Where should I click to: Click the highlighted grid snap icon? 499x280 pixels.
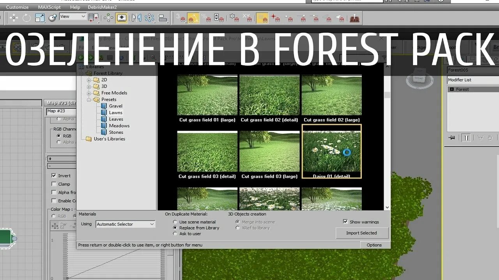pyautogui.click(x=262, y=17)
